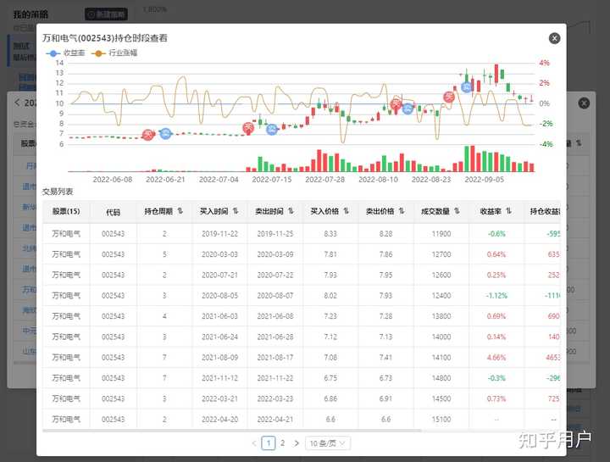Image resolution: width=610 pixels, height=462 pixels.
Task: Sort table by 持仓周期 column
Action: [180, 211]
